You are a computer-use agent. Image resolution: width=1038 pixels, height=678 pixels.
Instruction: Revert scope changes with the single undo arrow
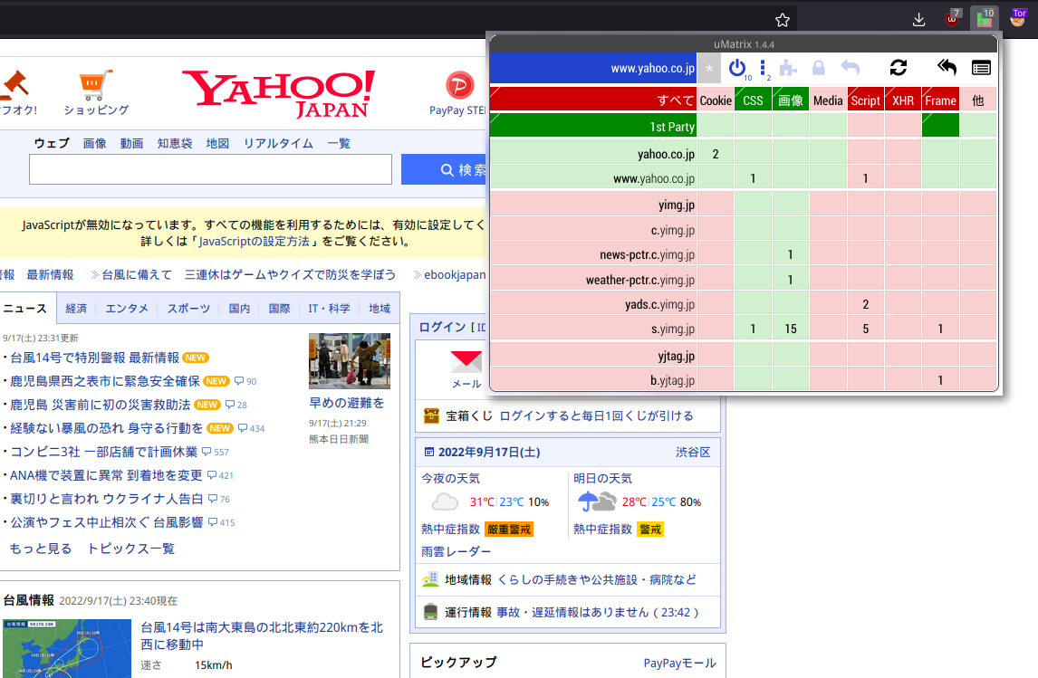click(850, 68)
